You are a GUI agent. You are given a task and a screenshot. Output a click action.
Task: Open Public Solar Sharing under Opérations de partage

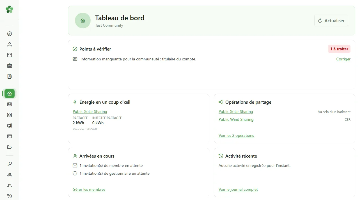click(236, 112)
